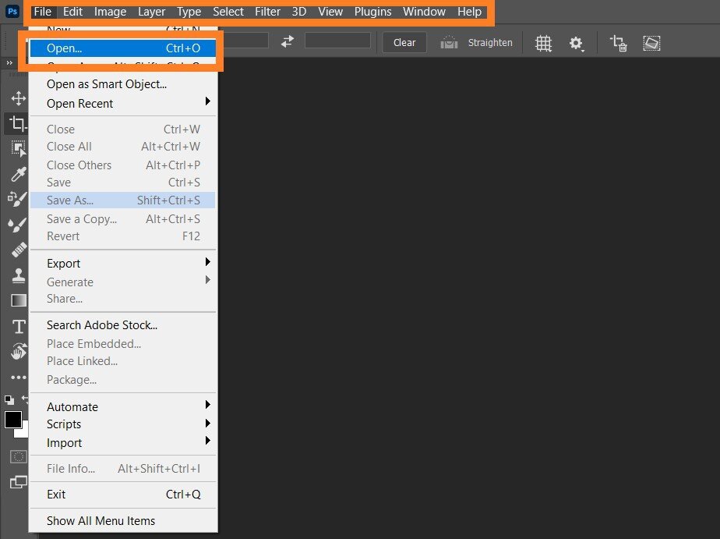Click the crop width input field
Viewport: 720px width, 539px height.
(245, 41)
